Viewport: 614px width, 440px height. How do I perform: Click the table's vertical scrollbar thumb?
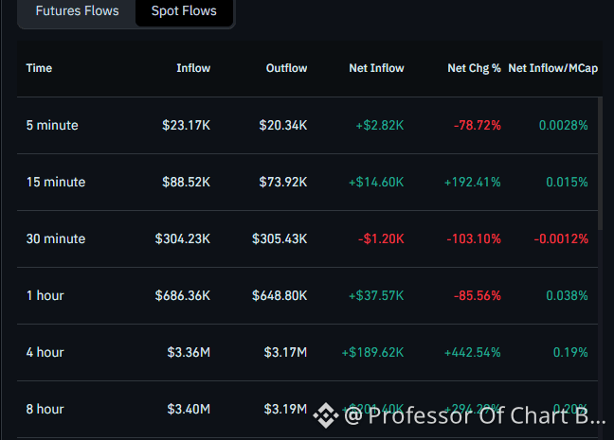click(601, 164)
